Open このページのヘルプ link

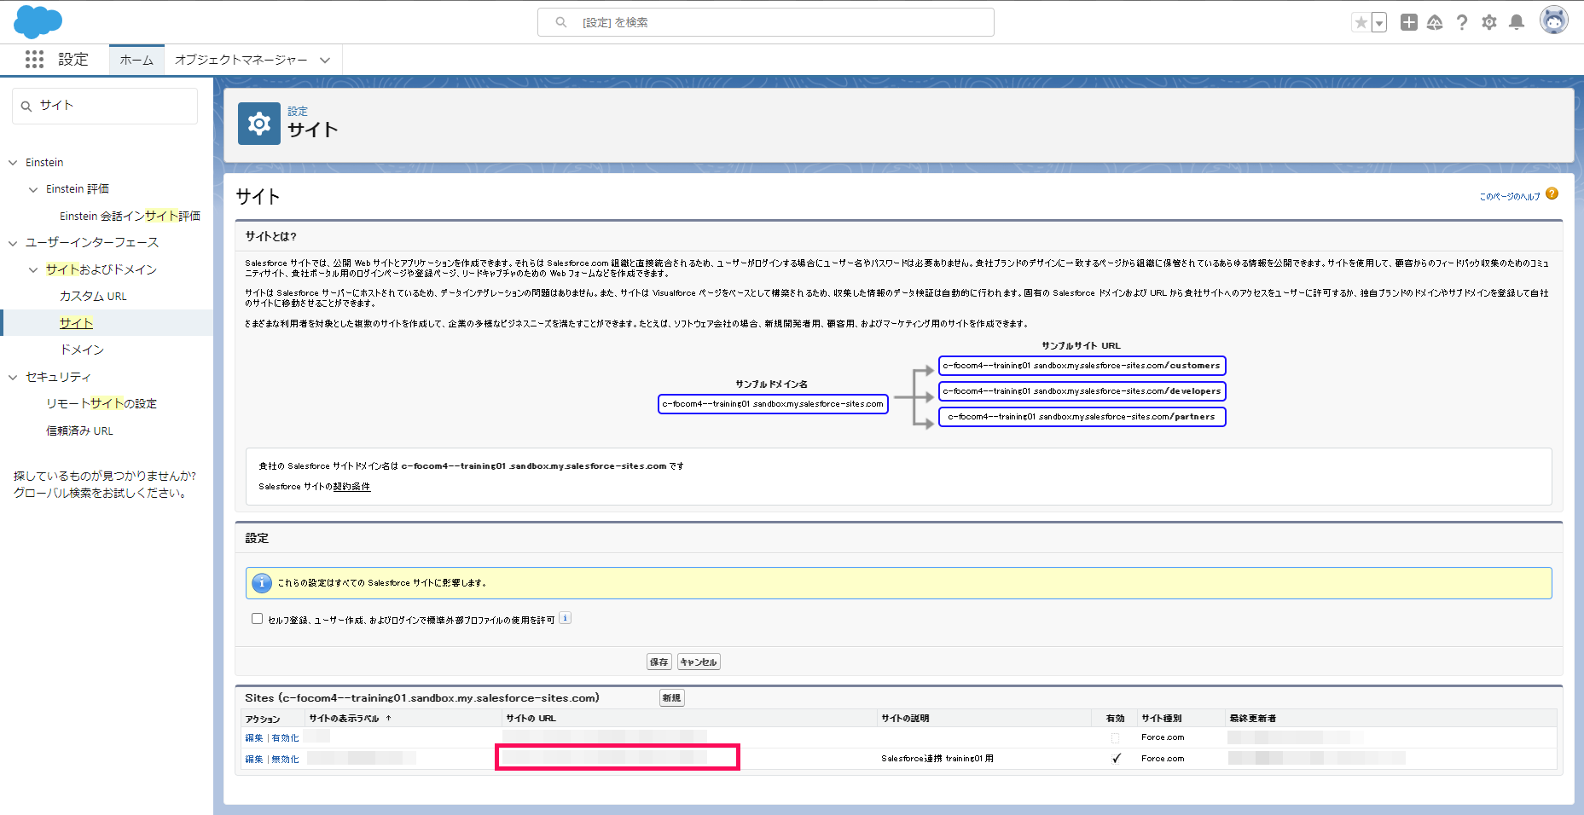coord(1510,196)
